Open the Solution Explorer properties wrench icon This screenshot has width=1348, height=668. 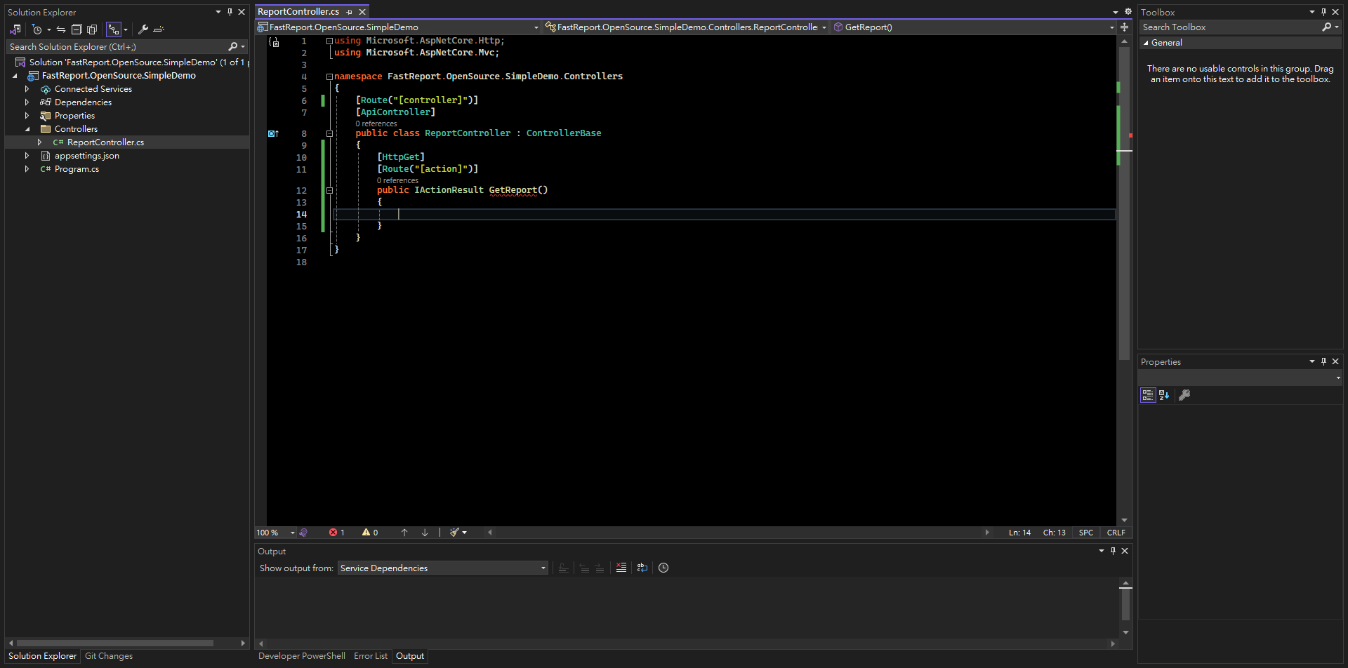click(143, 29)
